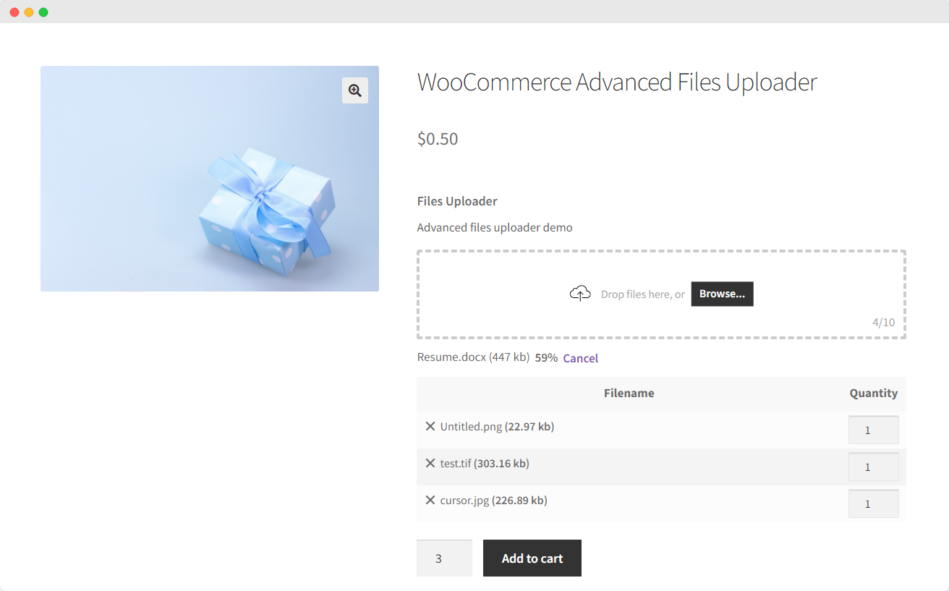This screenshot has width=949, height=591.
Task: Click the 59% upload progress value
Action: pos(546,358)
